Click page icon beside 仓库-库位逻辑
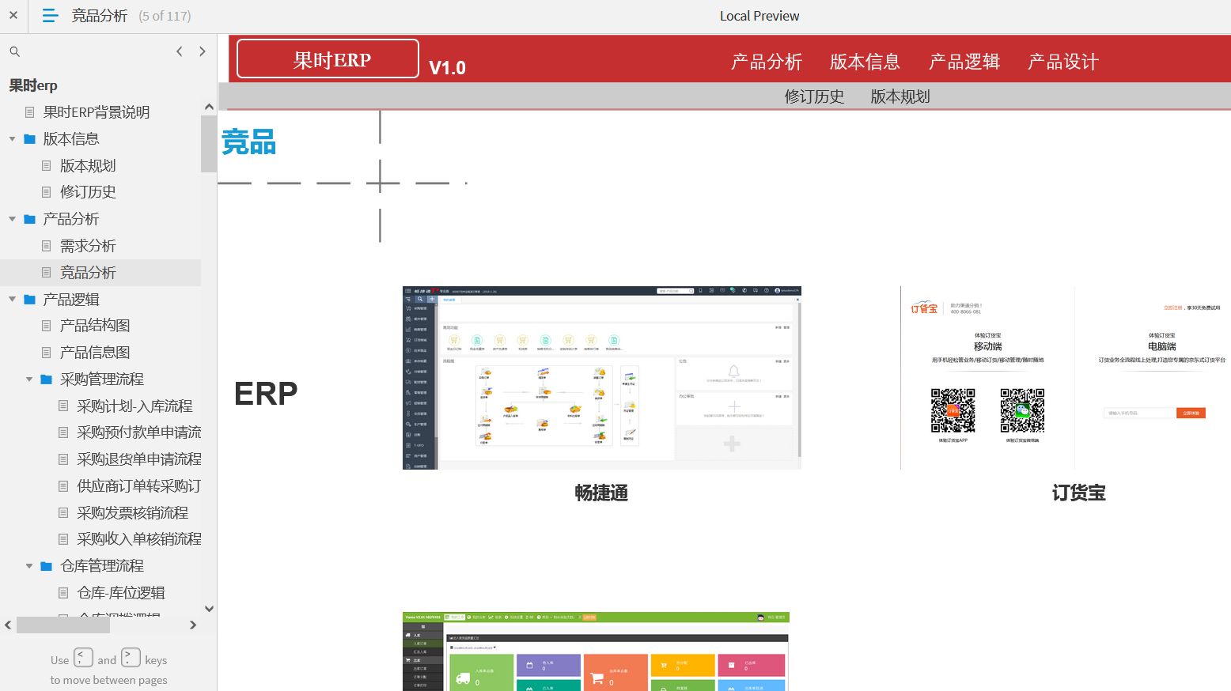This screenshot has height=691, width=1231. point(63,593)
